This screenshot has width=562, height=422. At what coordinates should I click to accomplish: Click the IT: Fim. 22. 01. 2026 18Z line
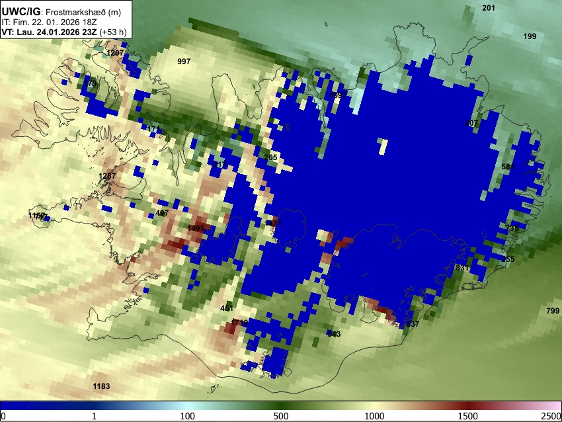pos(50,22)
